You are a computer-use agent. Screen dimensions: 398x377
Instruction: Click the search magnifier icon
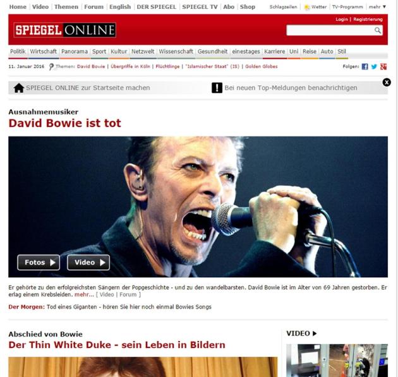377,30
